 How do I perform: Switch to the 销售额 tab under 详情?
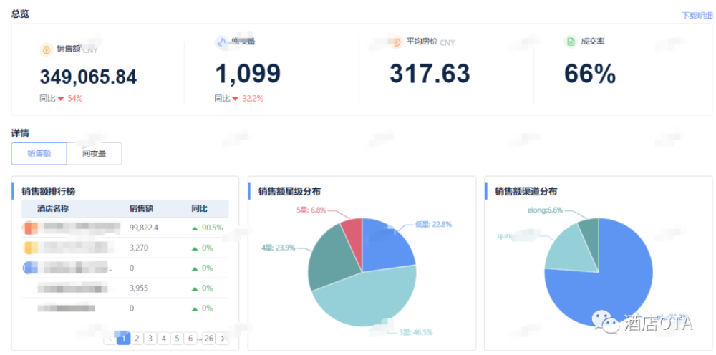[39, 154]
